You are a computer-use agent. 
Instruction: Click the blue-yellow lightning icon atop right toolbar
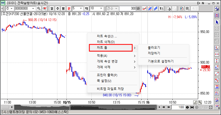pyautogui.click(x=217, y=9)
